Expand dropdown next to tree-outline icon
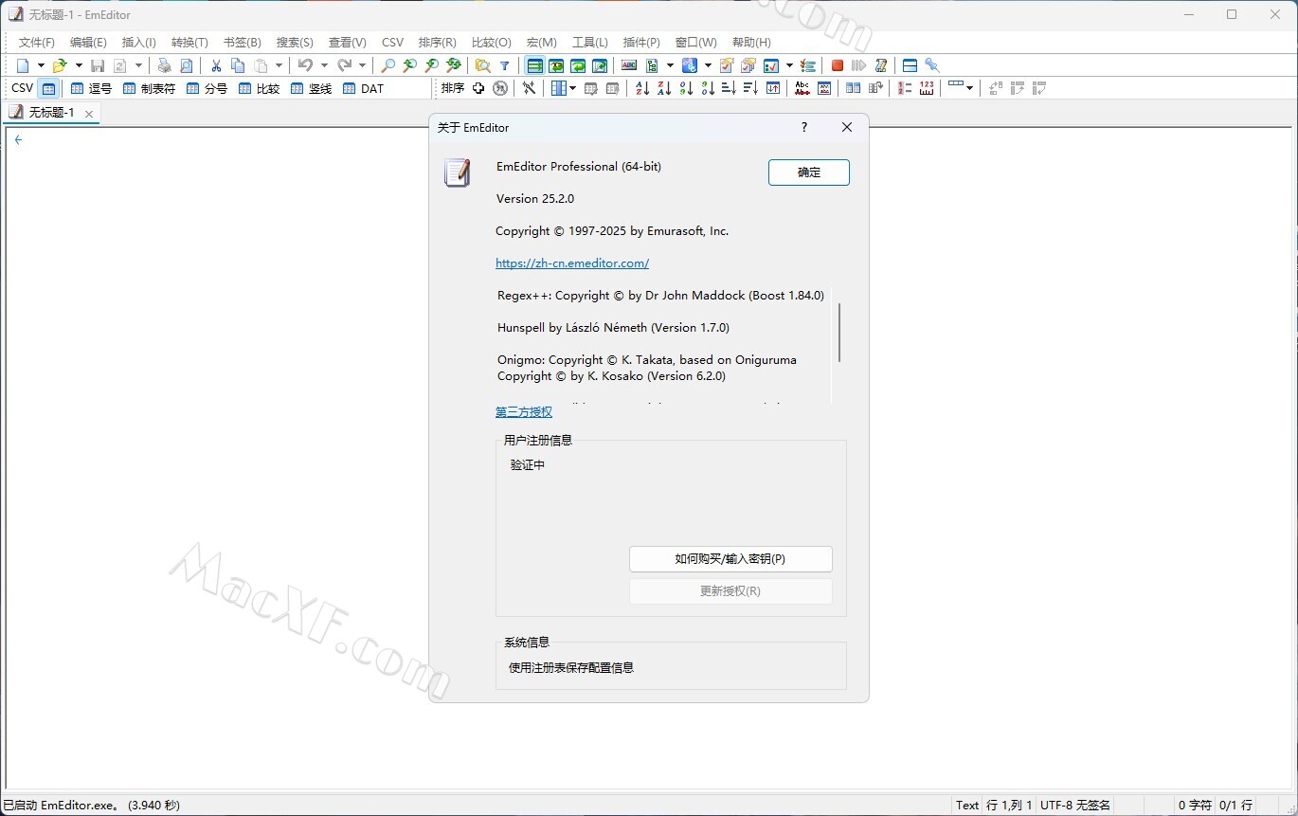 click(x=670, y=65)
